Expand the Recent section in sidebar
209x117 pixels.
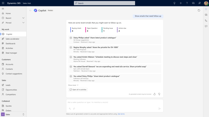click(x=23, y=18)
